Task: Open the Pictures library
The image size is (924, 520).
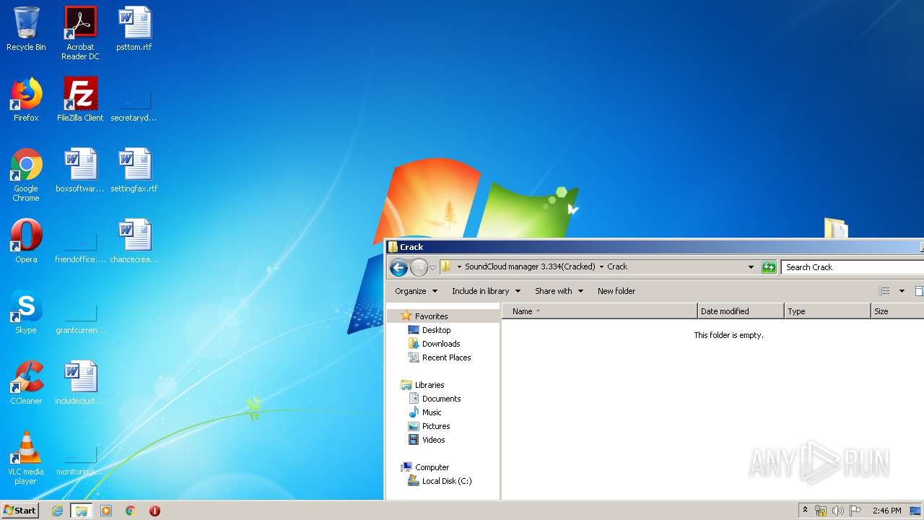Action: click(x=435, y=426)
